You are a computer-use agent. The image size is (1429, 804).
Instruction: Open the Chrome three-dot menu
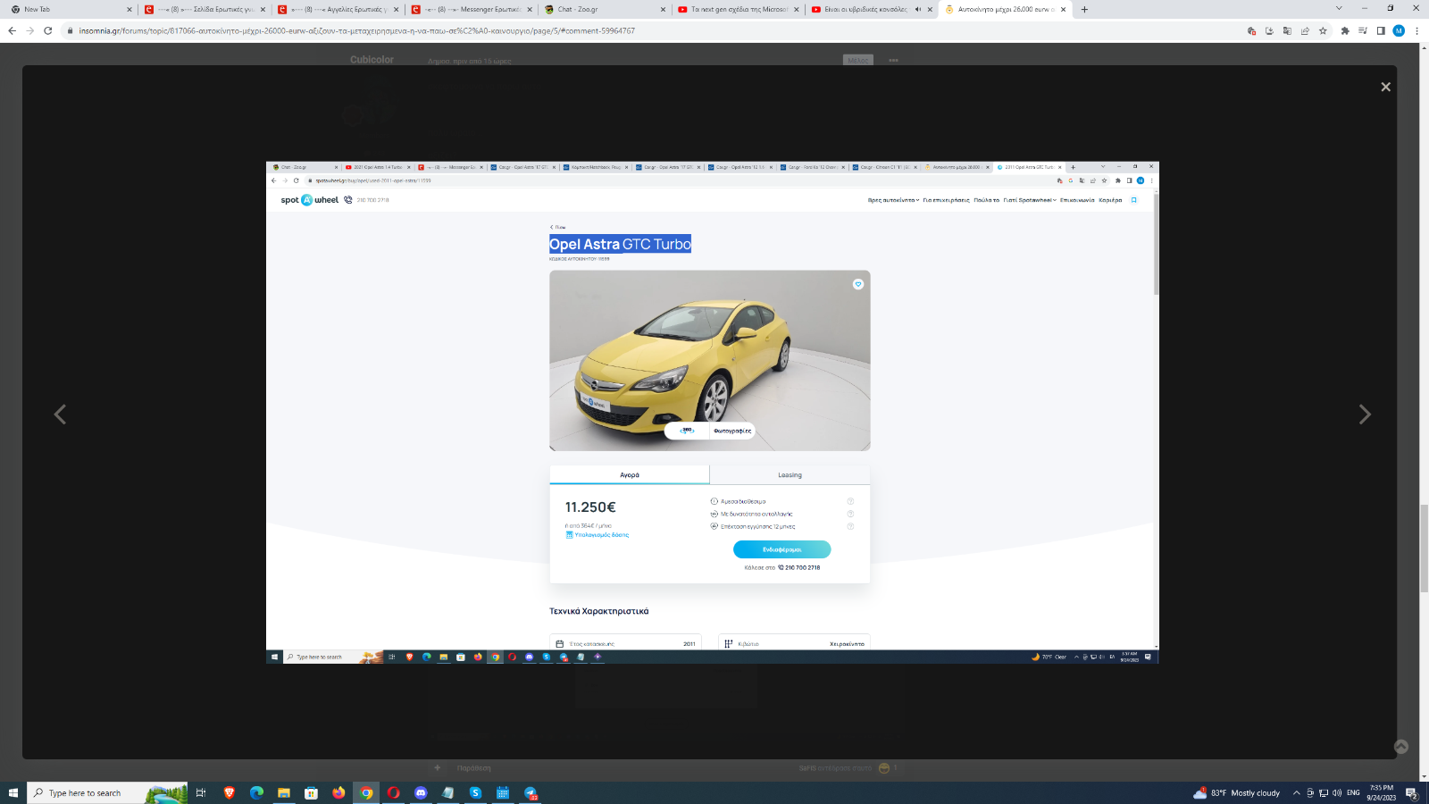1416,30
